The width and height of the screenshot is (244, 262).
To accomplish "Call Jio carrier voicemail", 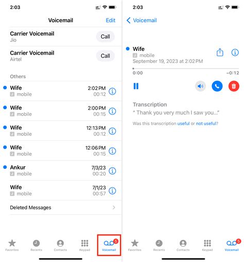I will click(106, 37).
